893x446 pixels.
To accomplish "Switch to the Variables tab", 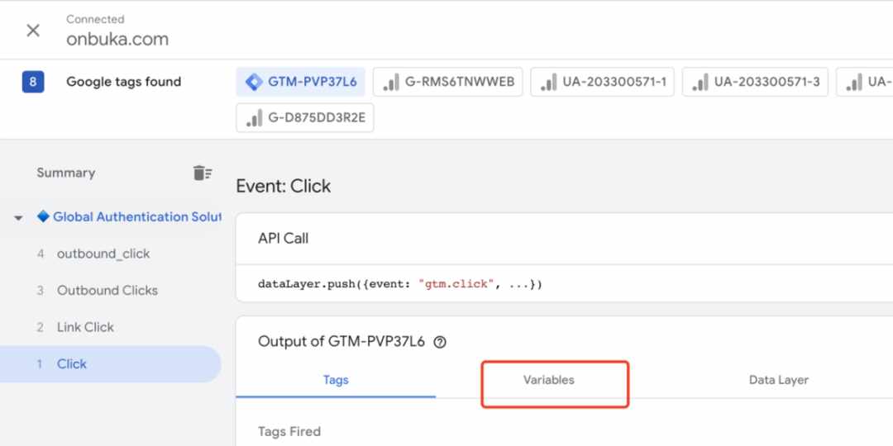I will (x=549, y=380).
